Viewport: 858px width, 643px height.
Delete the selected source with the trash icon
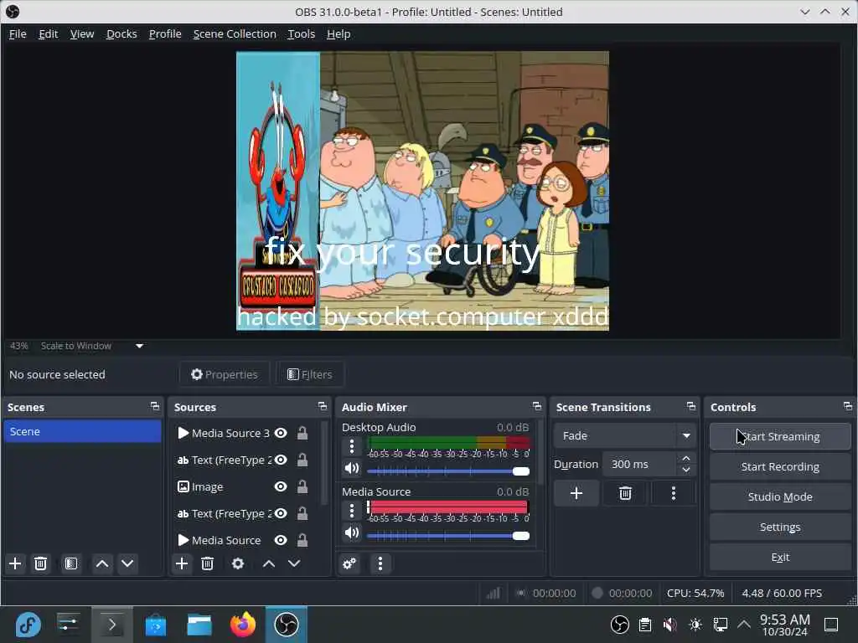[x=208, y=563]
